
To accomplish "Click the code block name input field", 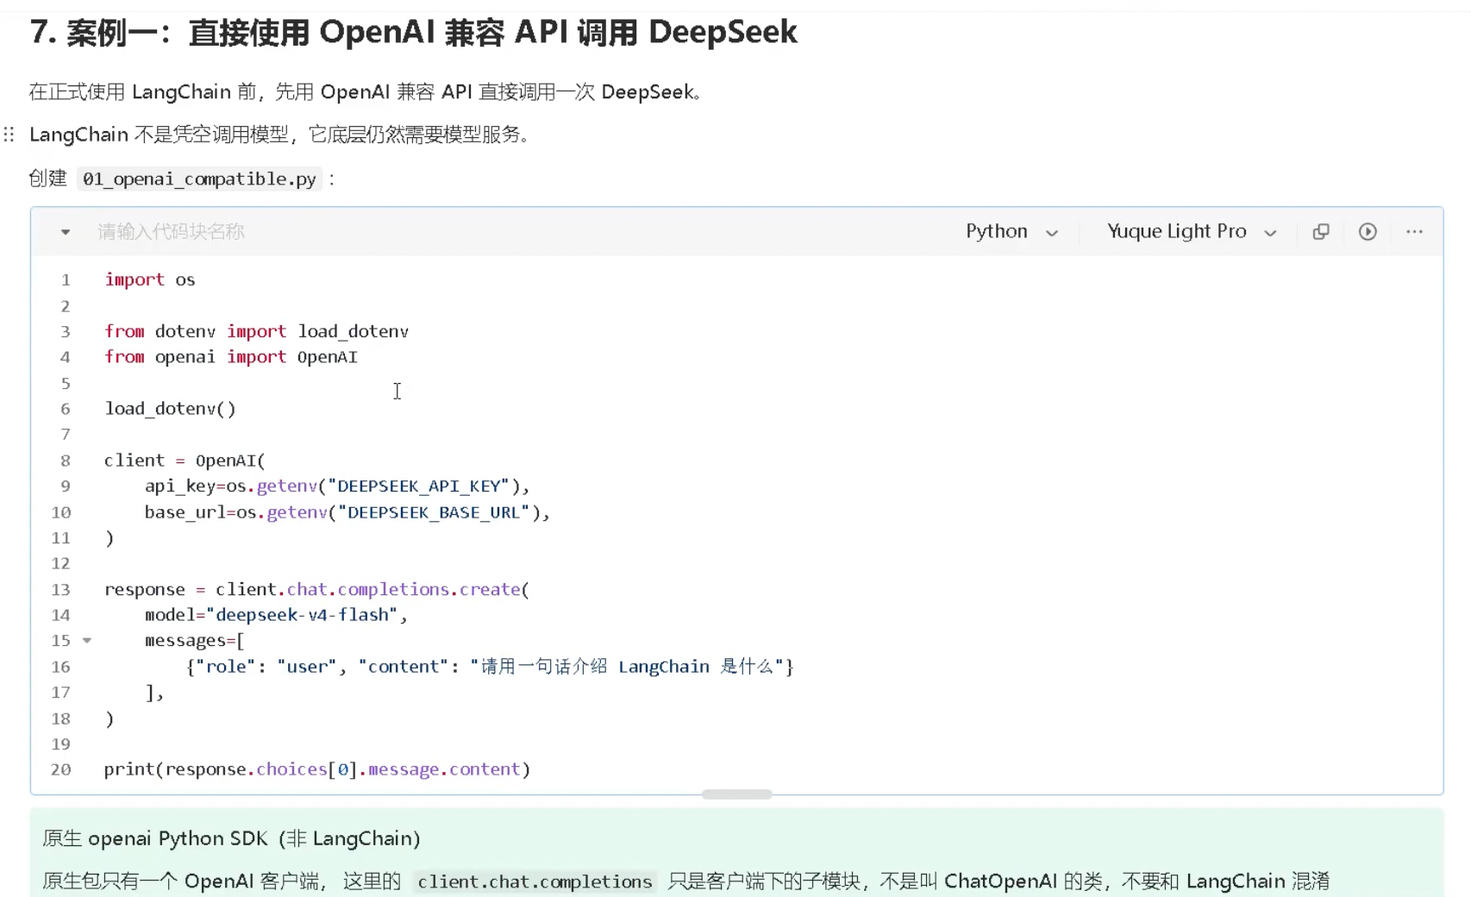I will click(171, 231).
